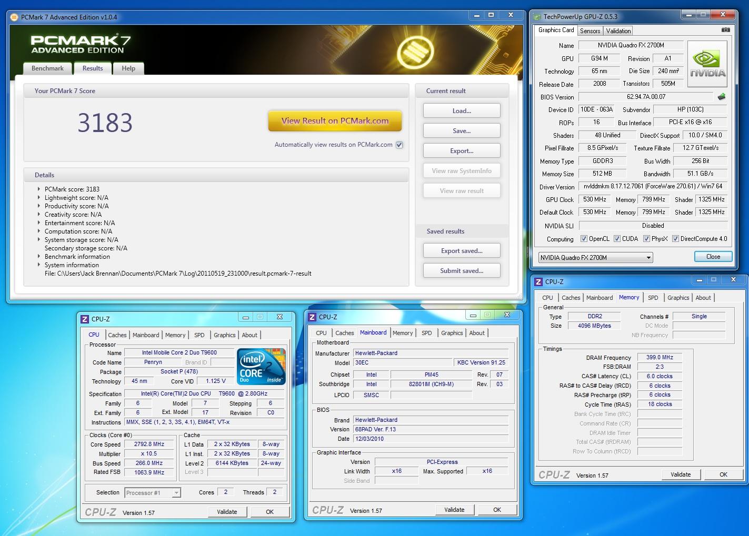Click the CPU-Z CPU window title icon
The width and height of the screenshot is (749, 536).
(85, 319)
